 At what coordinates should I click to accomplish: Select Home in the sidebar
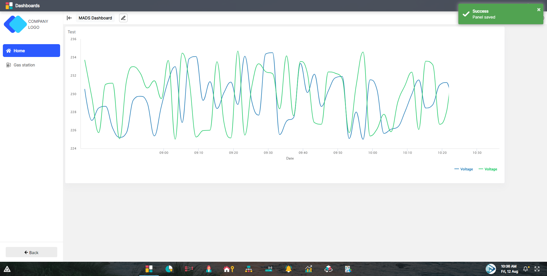[x=31, y=50]
